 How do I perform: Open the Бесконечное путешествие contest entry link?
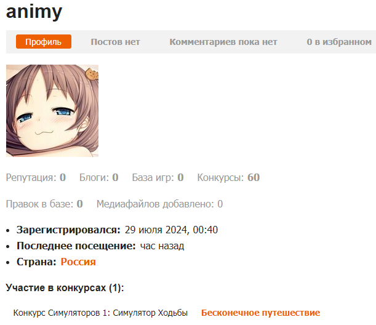coord(261,313)
